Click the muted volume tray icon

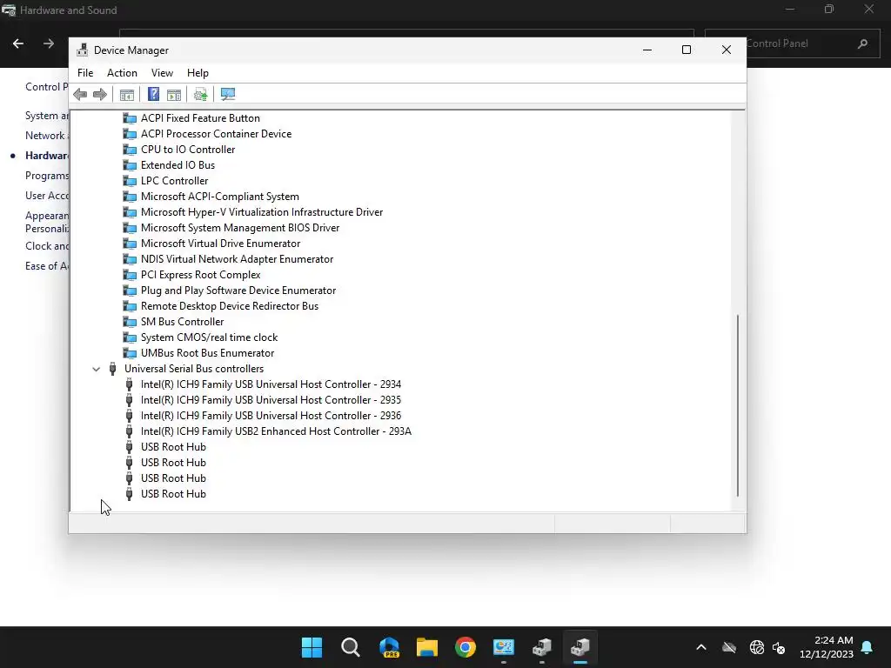pyautogui.click(x=779, y=647)
